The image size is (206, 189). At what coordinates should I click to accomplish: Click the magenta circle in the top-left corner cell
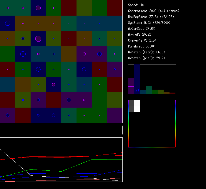[x=8, y=8]
